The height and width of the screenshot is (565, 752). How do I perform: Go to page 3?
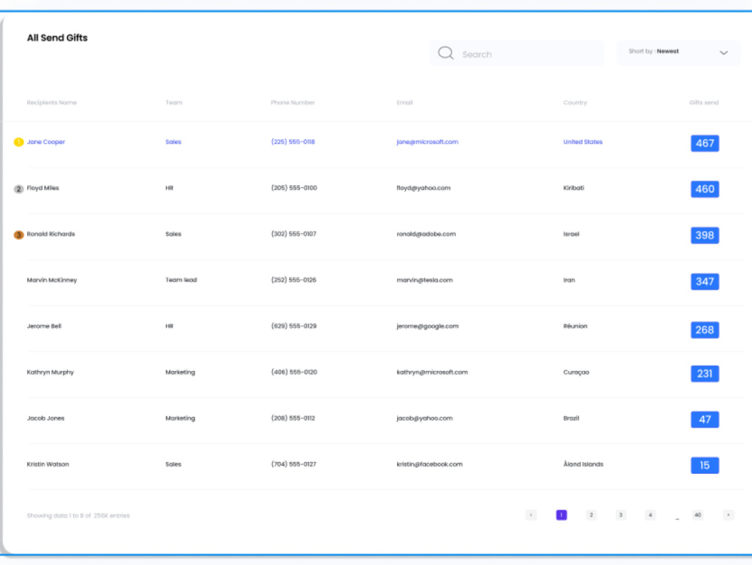click(x=620, y=515)
